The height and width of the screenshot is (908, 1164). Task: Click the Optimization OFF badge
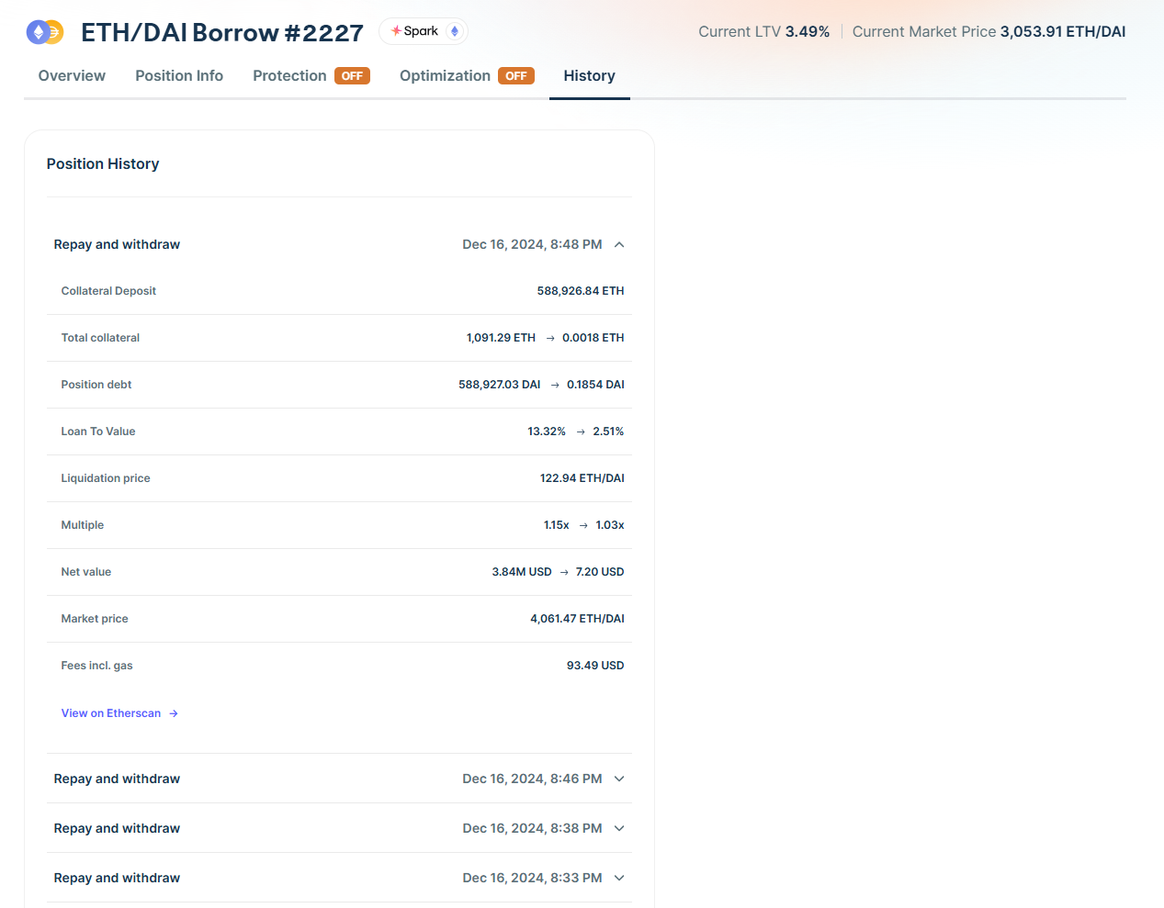coord(515,76)
